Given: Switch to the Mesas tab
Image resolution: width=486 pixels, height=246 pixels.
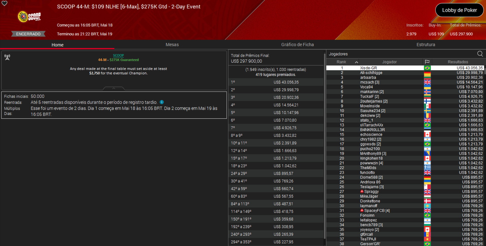Looking at the screenshot, I should click(172, 45).
